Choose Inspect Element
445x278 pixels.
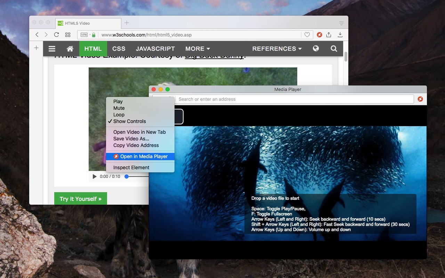[x=140, y=167]
